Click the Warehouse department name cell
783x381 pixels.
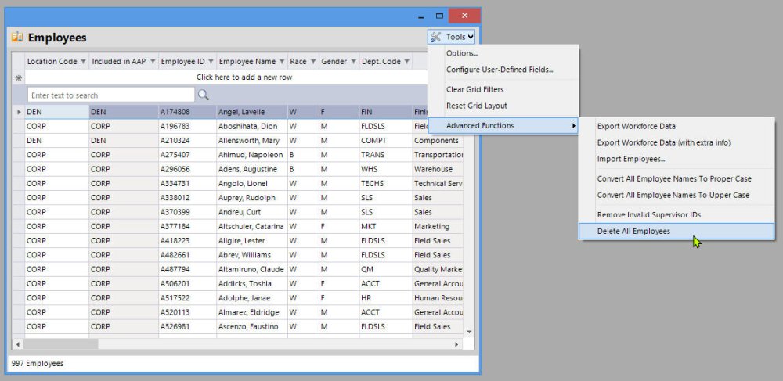(438, 169)
